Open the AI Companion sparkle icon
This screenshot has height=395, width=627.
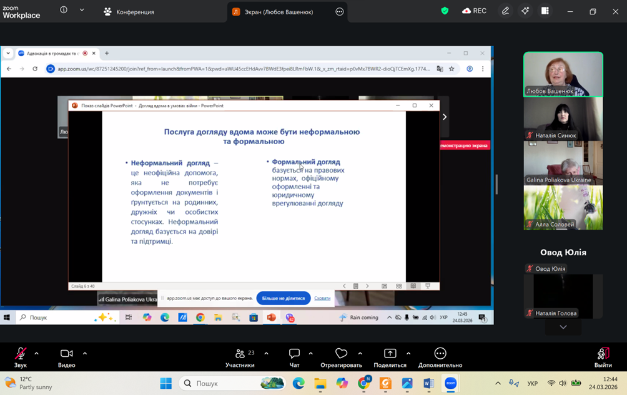coord(525,11)
